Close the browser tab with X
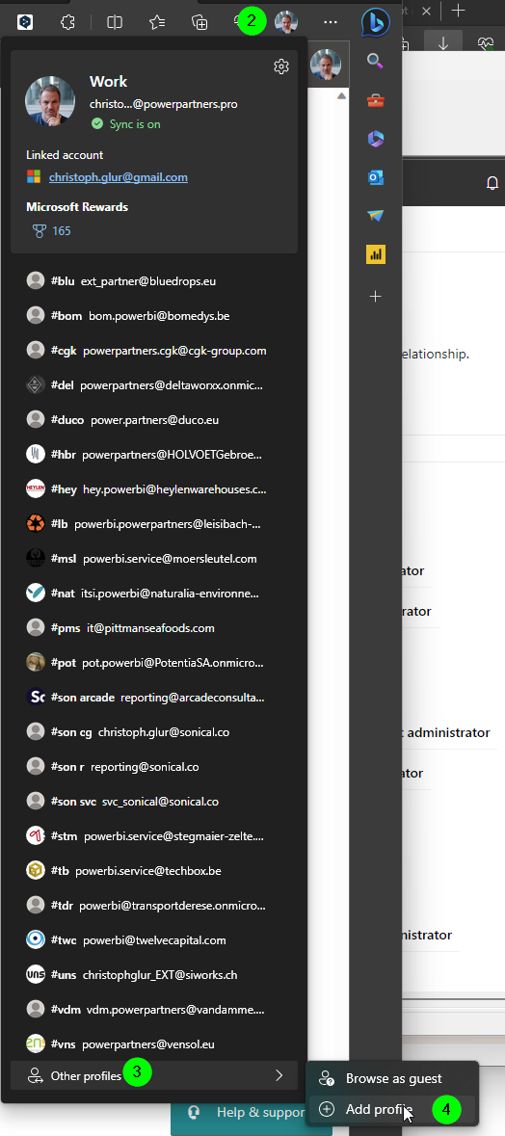Viewport: 505px width, 1136px height. [x=427, y=11]
